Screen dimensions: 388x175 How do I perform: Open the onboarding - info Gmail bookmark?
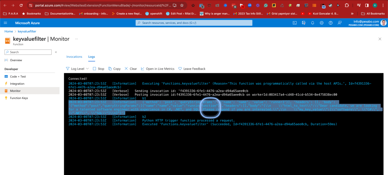94,14
